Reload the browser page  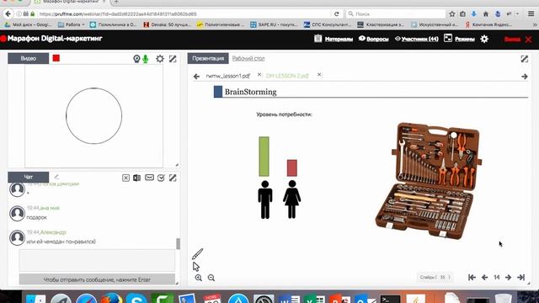[x=337, y=14]
